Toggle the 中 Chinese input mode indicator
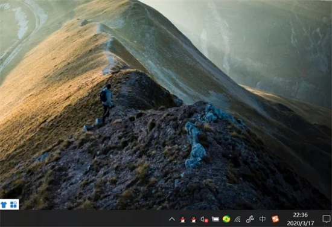 (263, 219)
